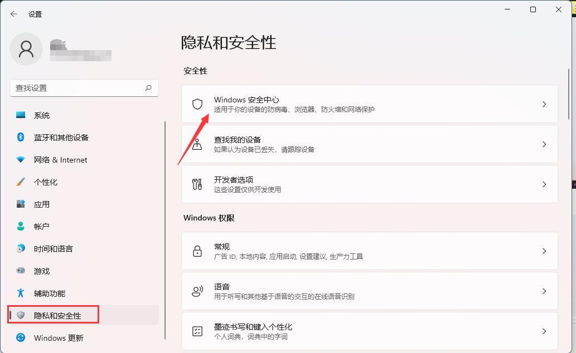Click the main content vertical scrollbar
Viewport: 576px width, 353px height.
569,94
